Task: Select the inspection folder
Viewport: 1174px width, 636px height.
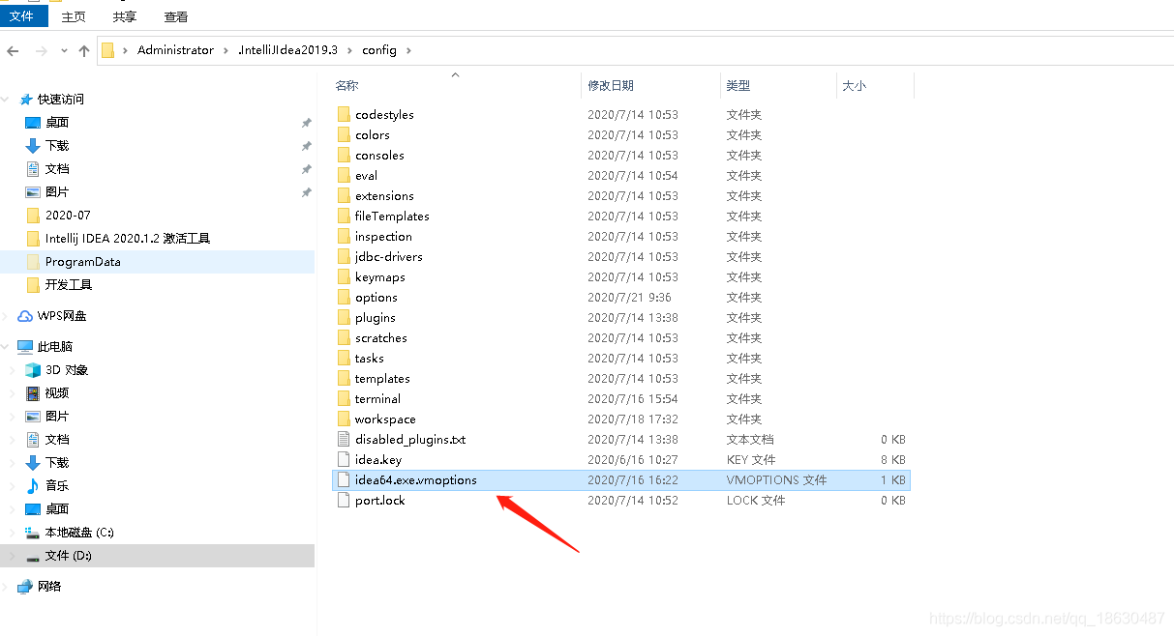Action: click(383, 236)
